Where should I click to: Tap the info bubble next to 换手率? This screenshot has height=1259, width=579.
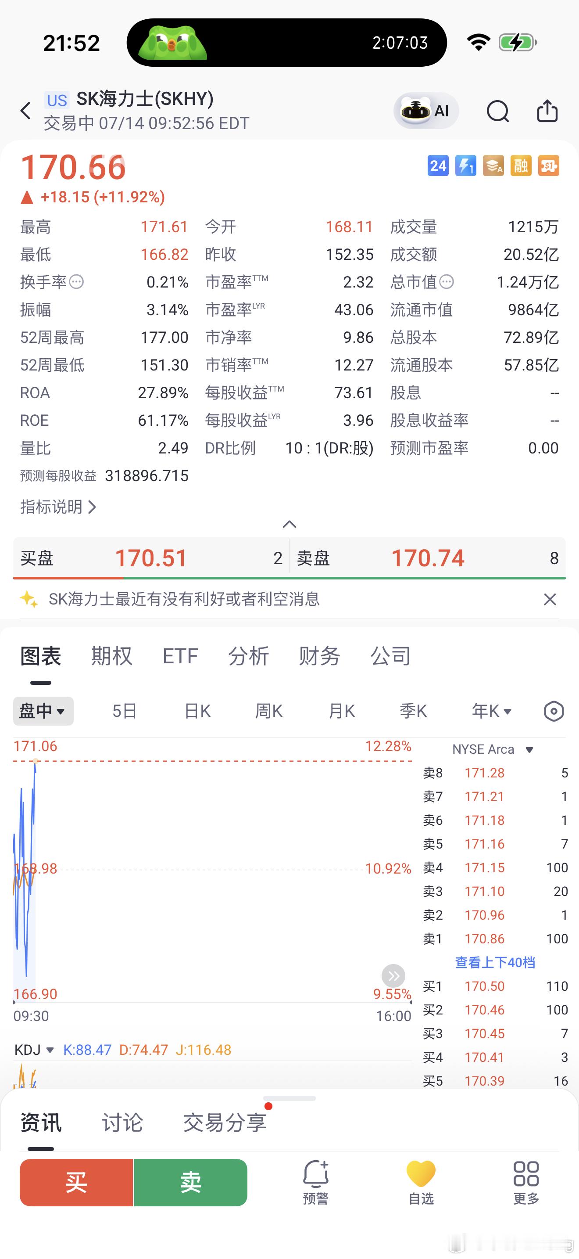click(77, 282)
